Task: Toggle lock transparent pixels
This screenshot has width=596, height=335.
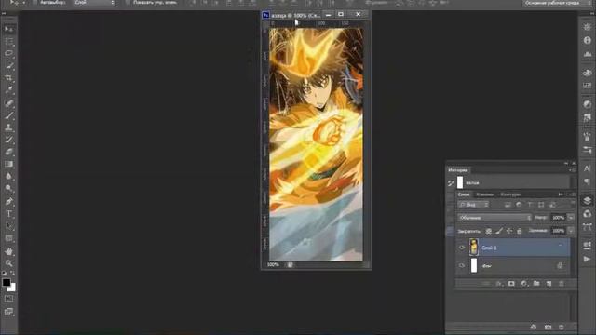Action: [488, 231]
